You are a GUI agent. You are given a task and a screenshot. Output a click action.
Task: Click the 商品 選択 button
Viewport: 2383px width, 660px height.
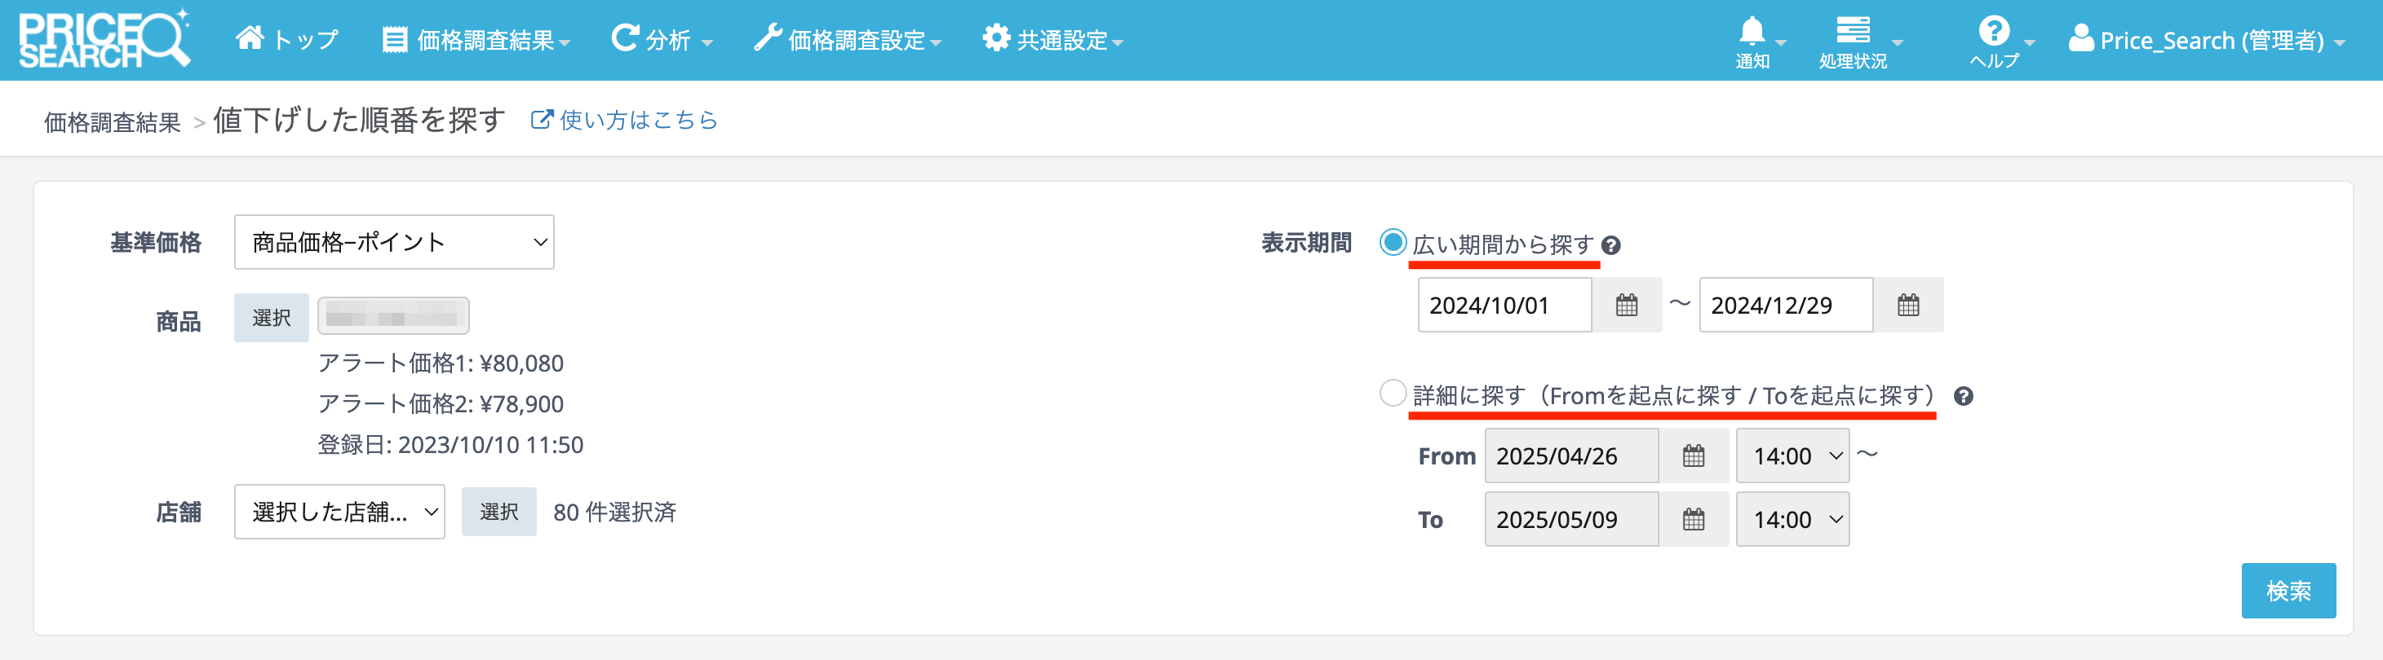(271, 318)
